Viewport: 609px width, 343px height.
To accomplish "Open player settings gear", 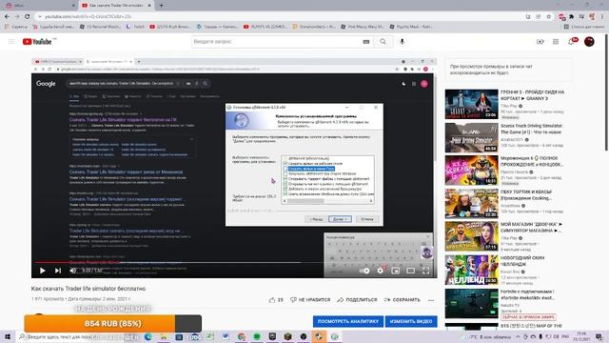I will tap(381, 271).
